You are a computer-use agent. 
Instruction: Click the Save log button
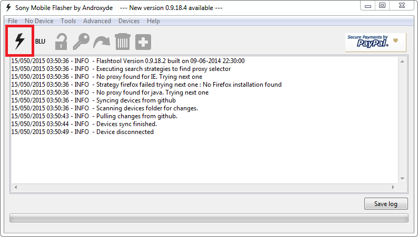(x=386, y=204)
